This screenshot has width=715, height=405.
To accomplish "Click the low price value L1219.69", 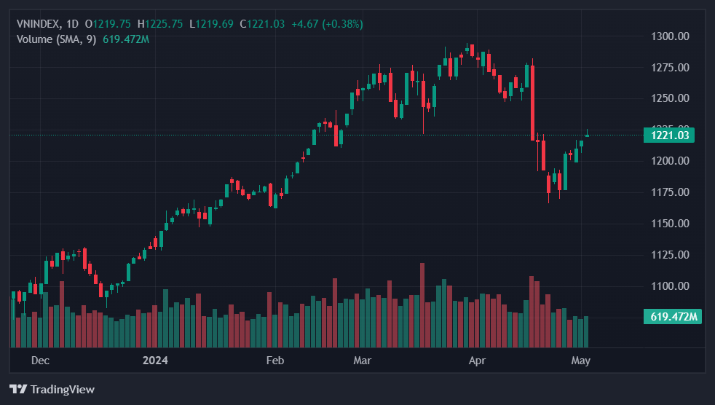I will (x=211, y=24).
